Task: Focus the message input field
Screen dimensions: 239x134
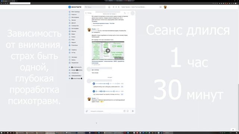Action: point(106,111)
